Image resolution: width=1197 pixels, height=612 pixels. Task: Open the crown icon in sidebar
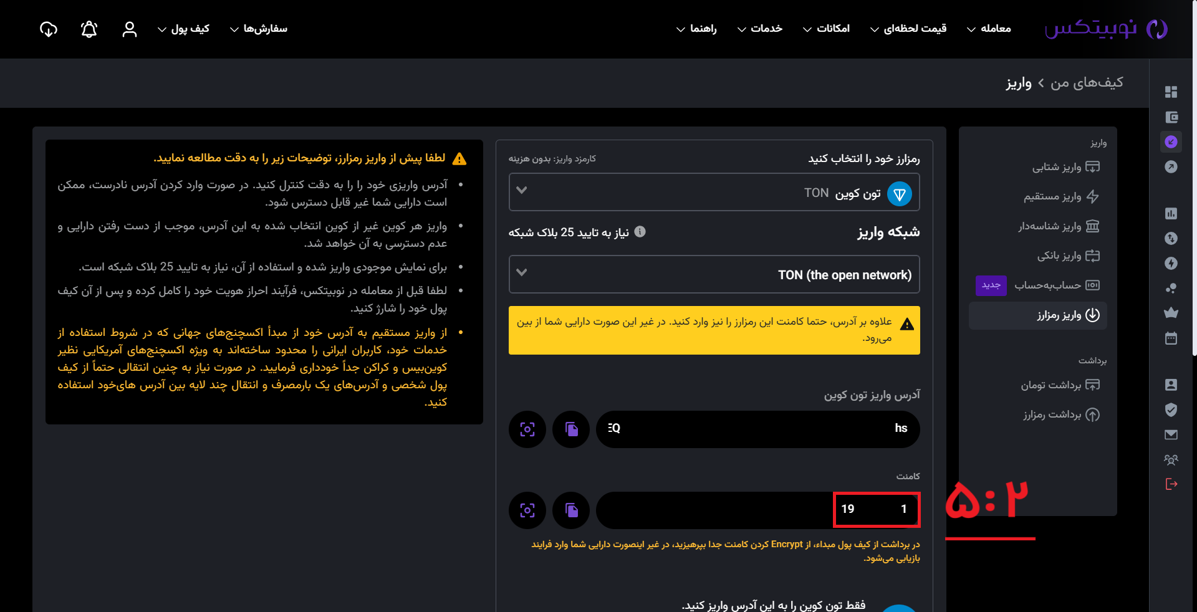(x=1171, y=313)
